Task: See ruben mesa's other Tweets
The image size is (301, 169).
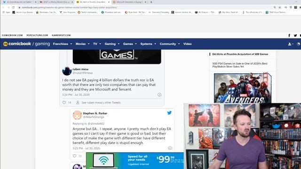Action: click(101, 102)
